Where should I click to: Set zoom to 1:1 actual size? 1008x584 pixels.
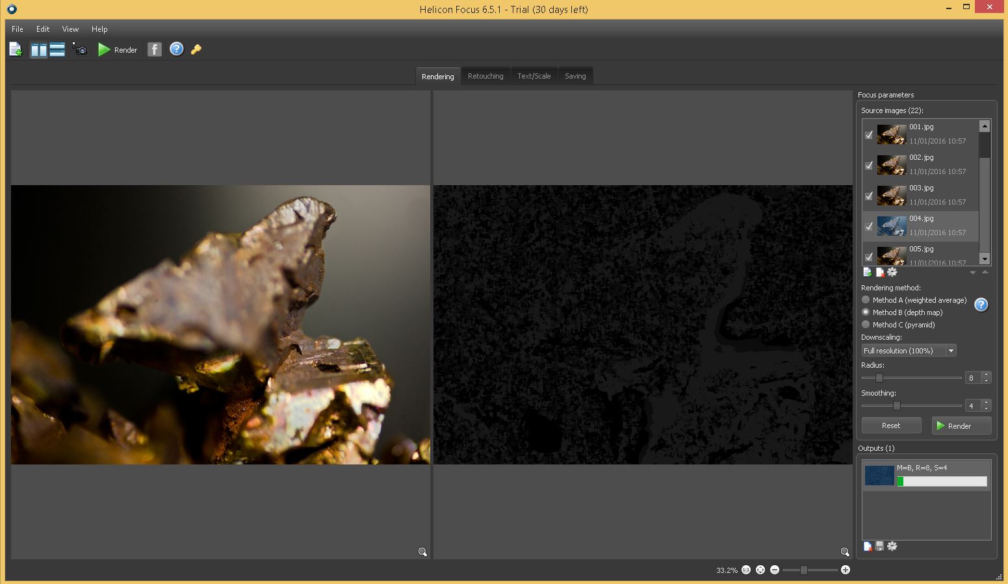(x=746, y=570)
